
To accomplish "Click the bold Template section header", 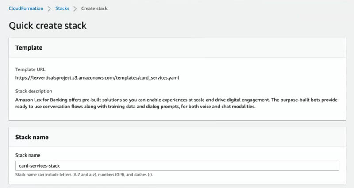I will click(29, 48).
